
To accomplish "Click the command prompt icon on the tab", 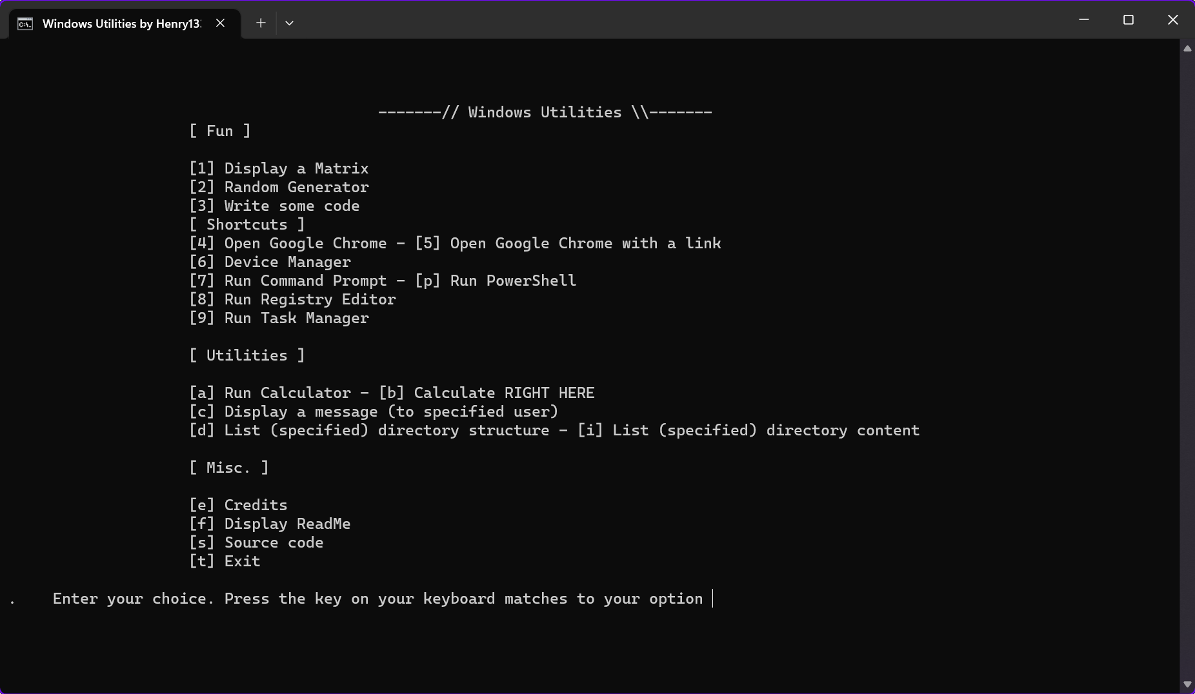I will click(x=25, y=24).
